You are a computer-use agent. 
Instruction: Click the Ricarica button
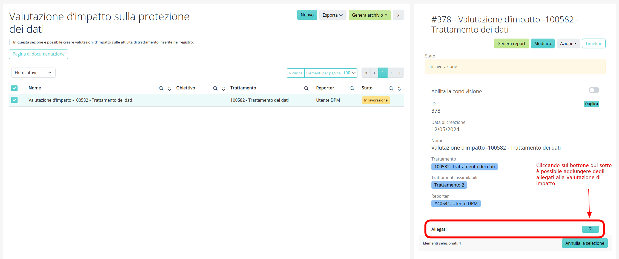coord(296,73)
